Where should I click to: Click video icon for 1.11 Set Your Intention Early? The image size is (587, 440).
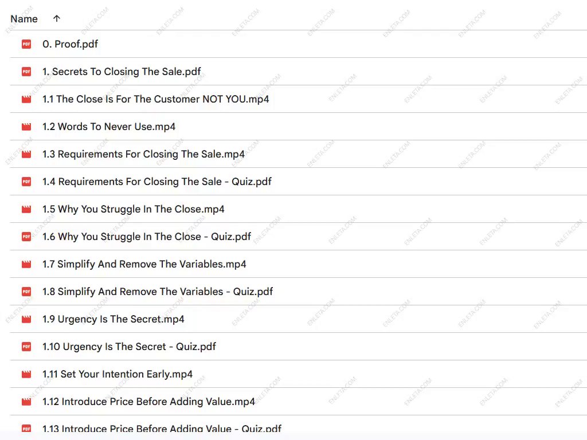pyautogui.click(x=26, y=374)
